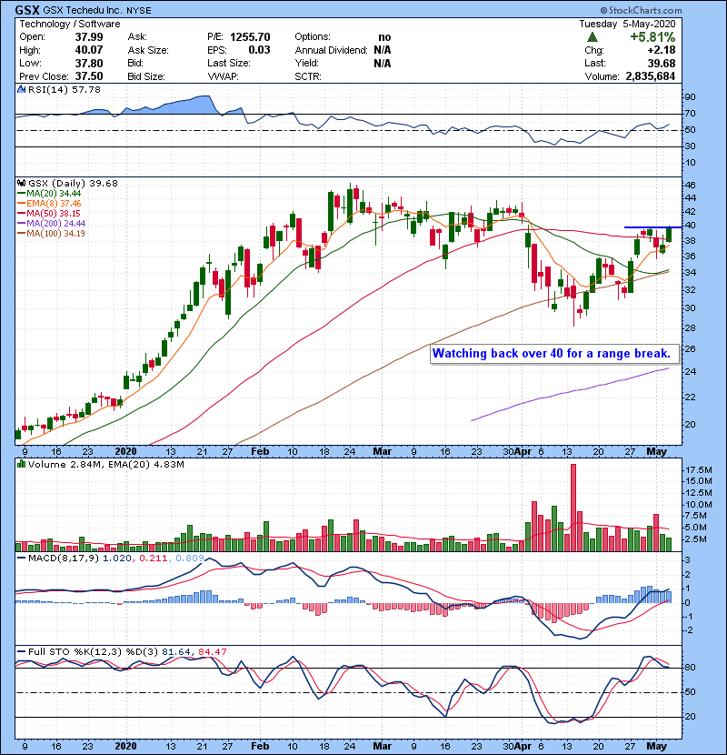Click the 10.0M label on the volume axis
The height and width of the screenshot is (755, 727).
click(x=699, y=505)
